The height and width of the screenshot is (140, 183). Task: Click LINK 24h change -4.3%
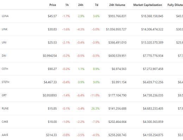81,29
